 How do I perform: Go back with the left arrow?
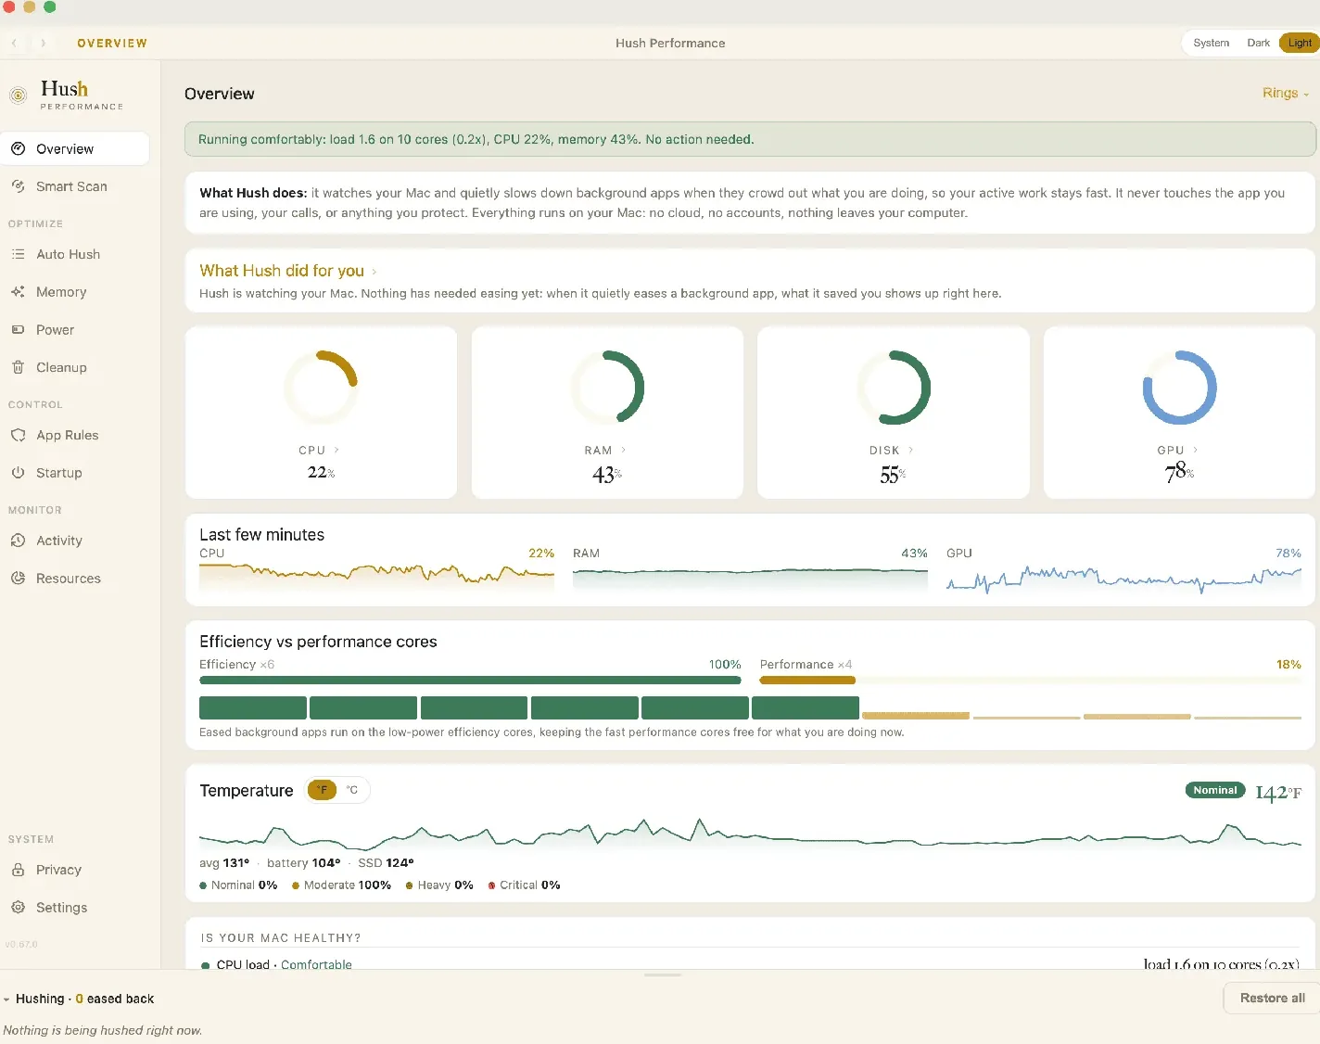[x=15, y=43]
